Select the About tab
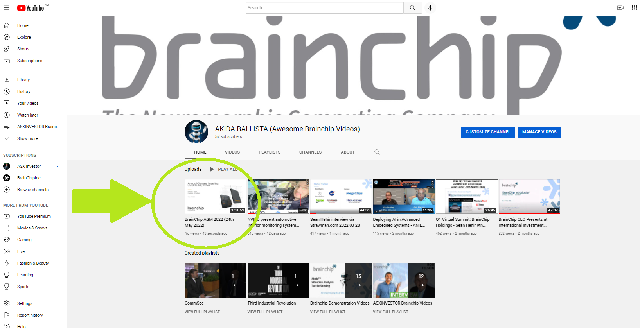Viewport: 640px width, 328px height. point(347,152)
